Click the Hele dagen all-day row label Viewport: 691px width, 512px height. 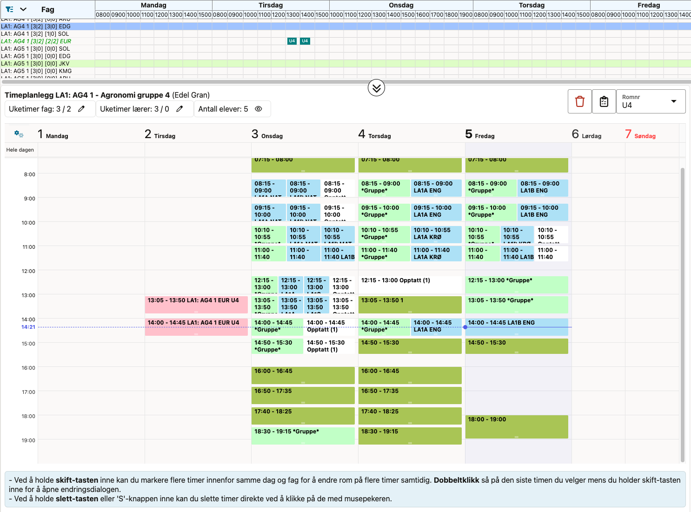[x=20, y=150]
